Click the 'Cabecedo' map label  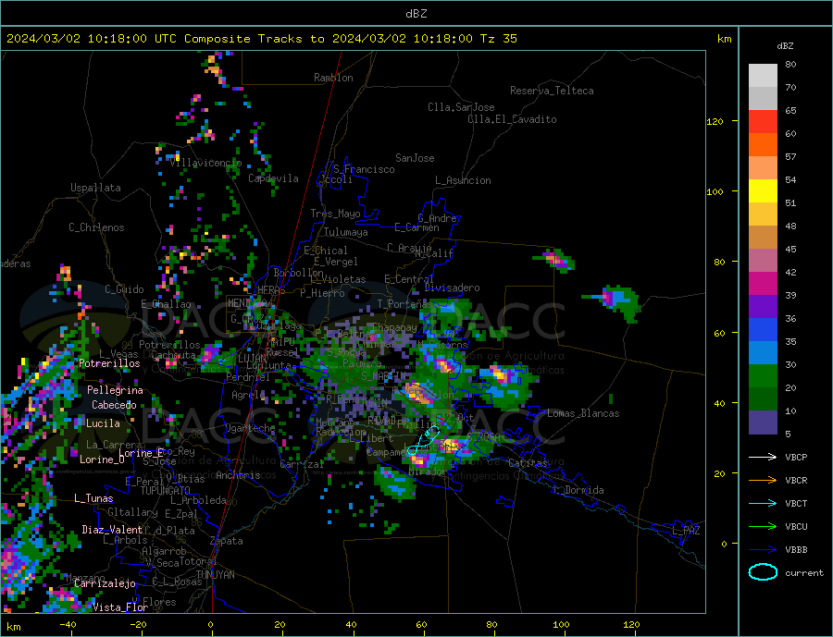tap(114, 405)
